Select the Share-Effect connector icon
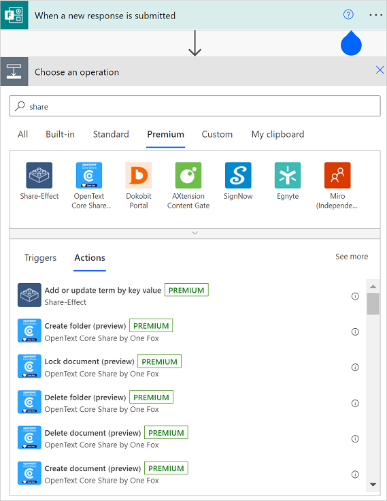Image resolution: width=387 pixels, height=501 pixels. click(39, 175)
